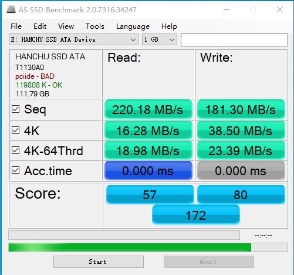
Task: Minimize the benchmark window
Action: tap(227, 9)
